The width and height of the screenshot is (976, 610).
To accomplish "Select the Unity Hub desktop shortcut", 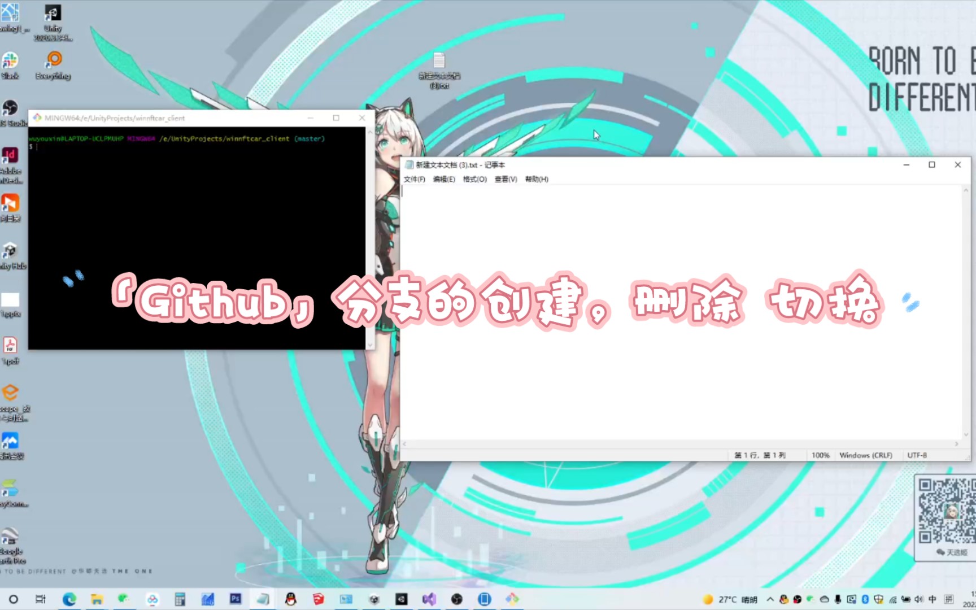I will pos(11,256).
